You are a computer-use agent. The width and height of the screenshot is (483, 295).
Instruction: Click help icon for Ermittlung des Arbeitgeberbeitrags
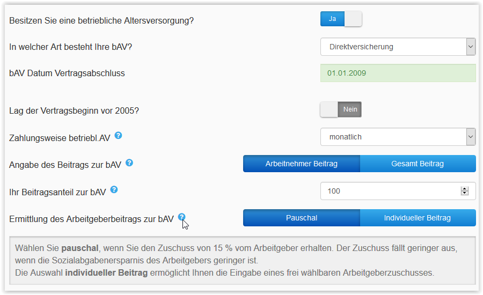(182, 217)
